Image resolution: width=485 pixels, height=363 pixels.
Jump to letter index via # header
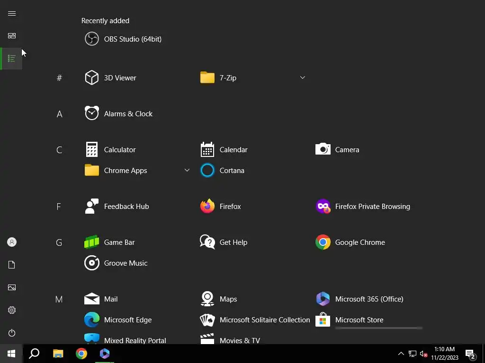[x=59, y=78]
